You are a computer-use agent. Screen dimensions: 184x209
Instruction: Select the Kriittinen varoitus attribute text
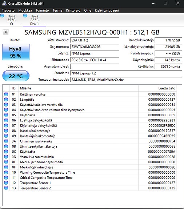[x=33, y=94]
